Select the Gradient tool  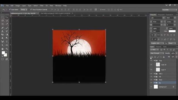[x=7, y=34]
